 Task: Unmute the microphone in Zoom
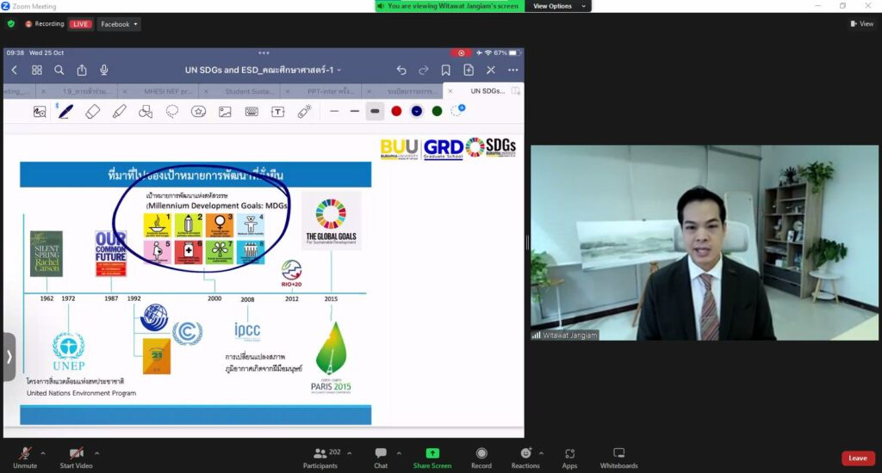(x=25, y=456)
